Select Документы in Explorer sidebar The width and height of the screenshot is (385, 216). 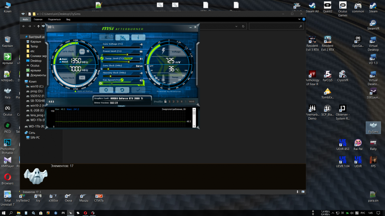(x=38, y=75)
